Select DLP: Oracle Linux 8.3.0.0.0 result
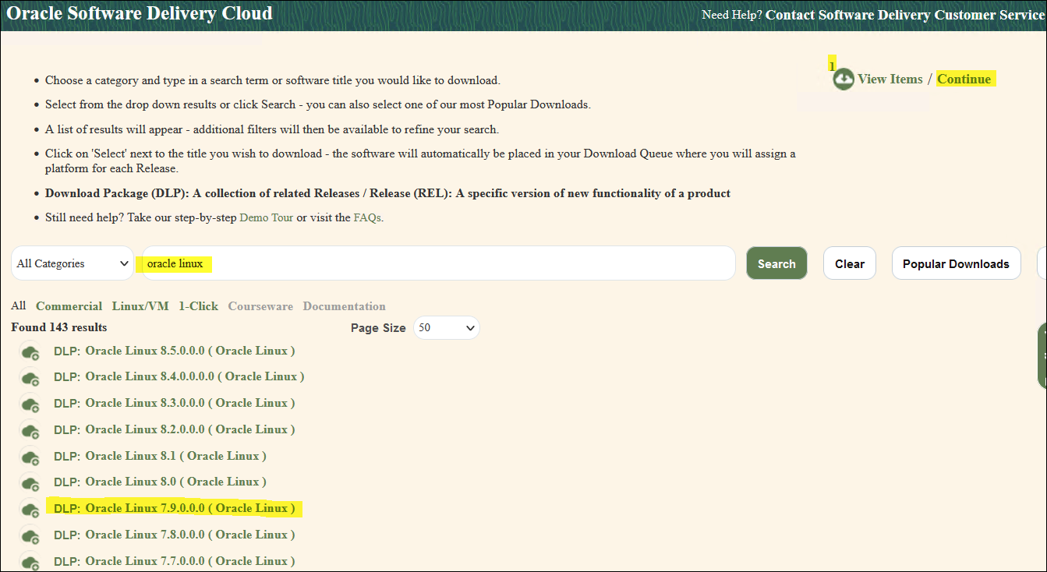The image size is (1047, 572). pyautogui.click(x=174, y=403)
